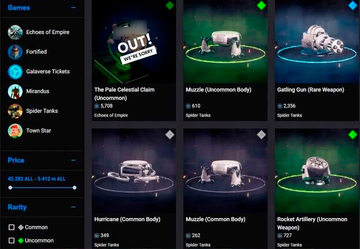Click the Spider Tanks label under Gatling Gun
The width and height of the screenshot is (360, 249).
tap(289, 115)
